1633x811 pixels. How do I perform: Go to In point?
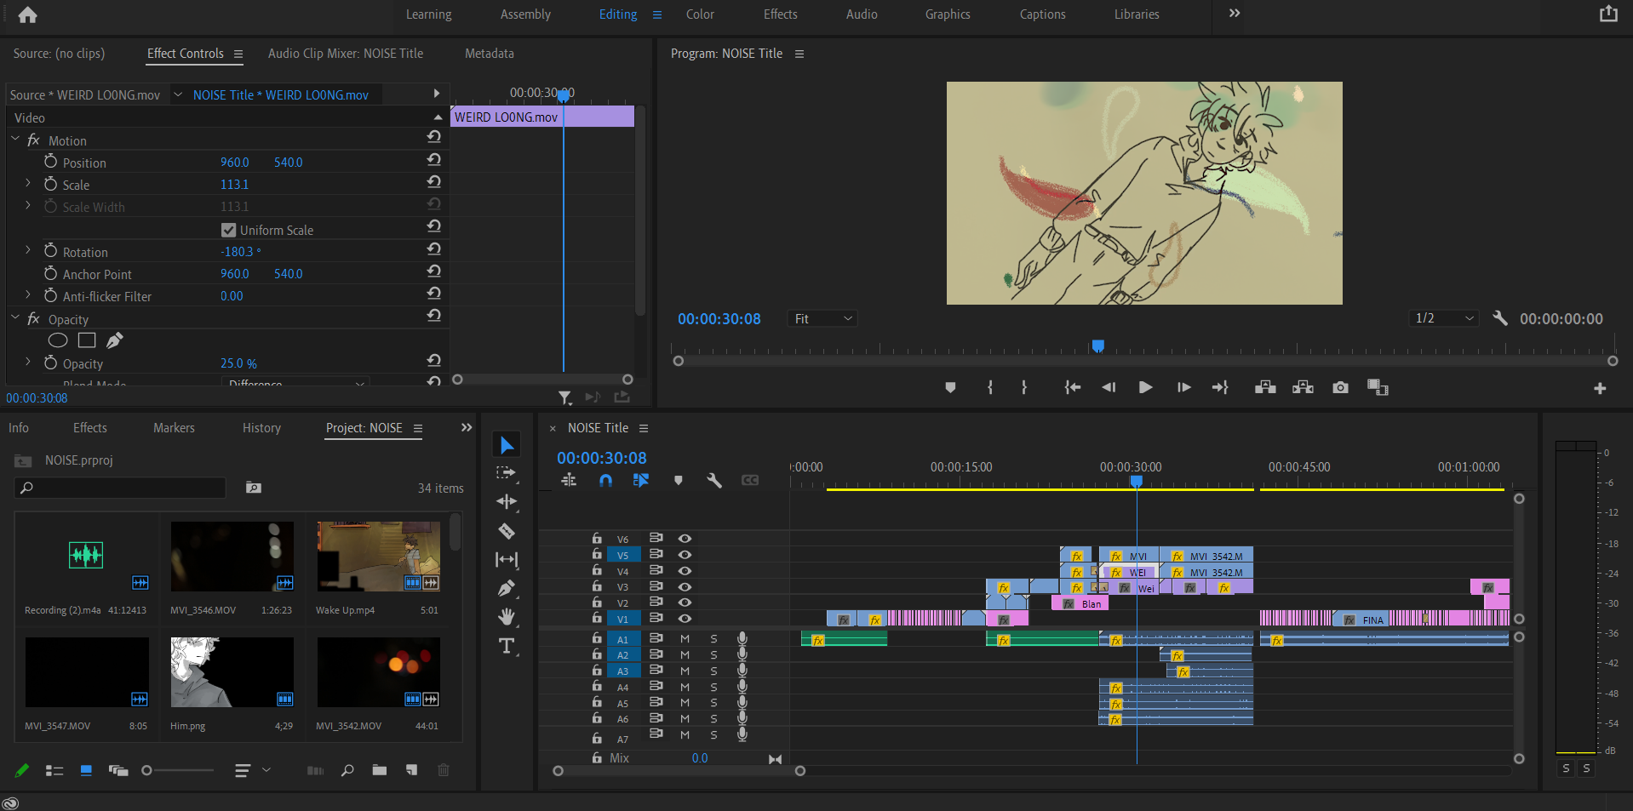coord(1073,388)
